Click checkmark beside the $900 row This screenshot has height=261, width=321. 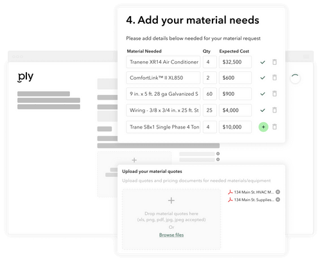click(x=263, y=94)
